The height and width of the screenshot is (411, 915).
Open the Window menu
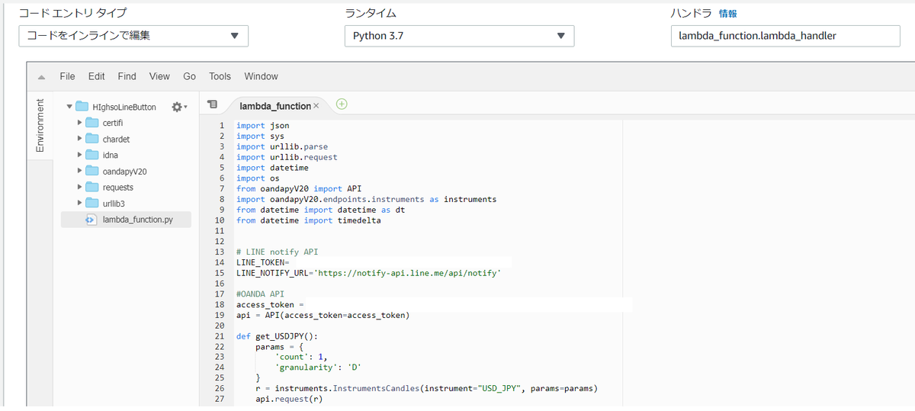click(261, 76)
